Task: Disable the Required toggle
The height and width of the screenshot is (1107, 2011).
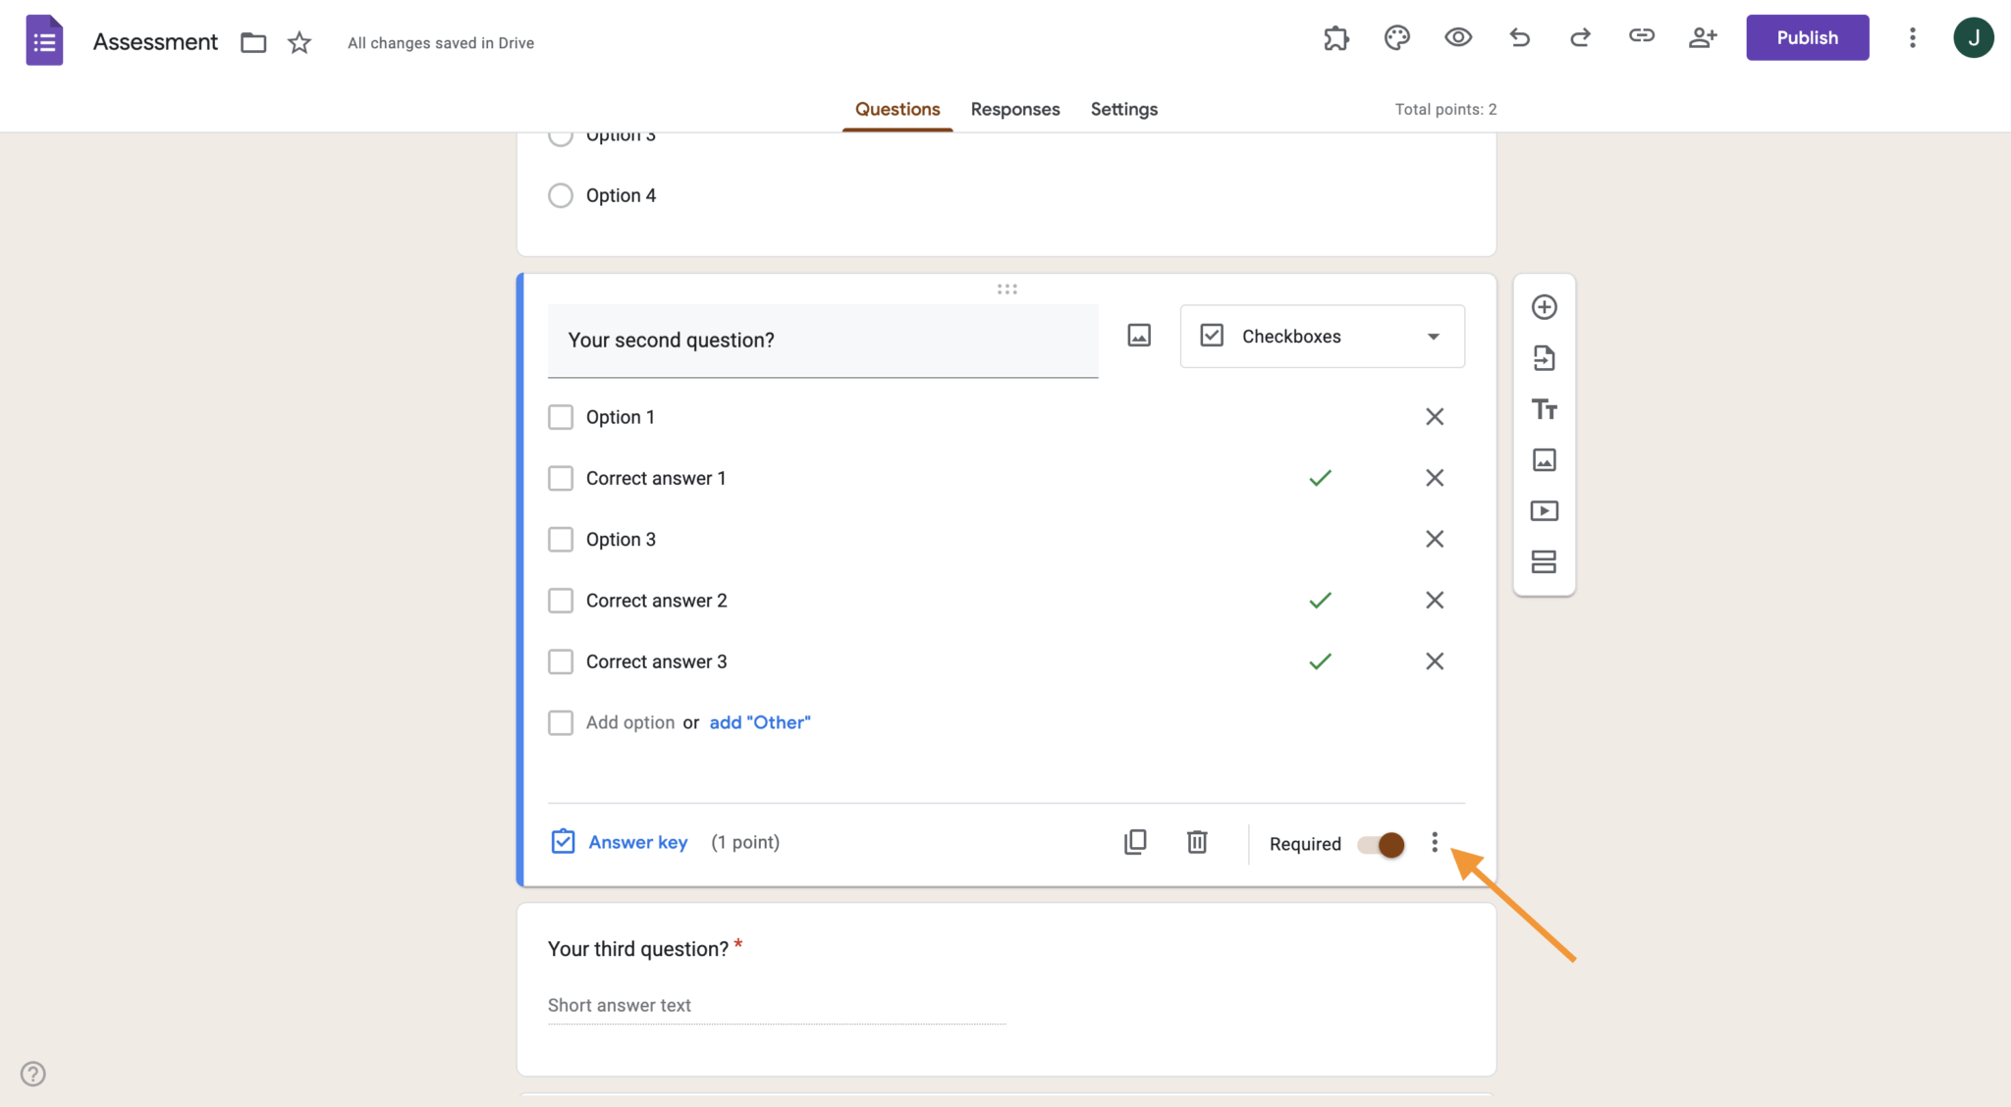Action: click(1379, 844)
